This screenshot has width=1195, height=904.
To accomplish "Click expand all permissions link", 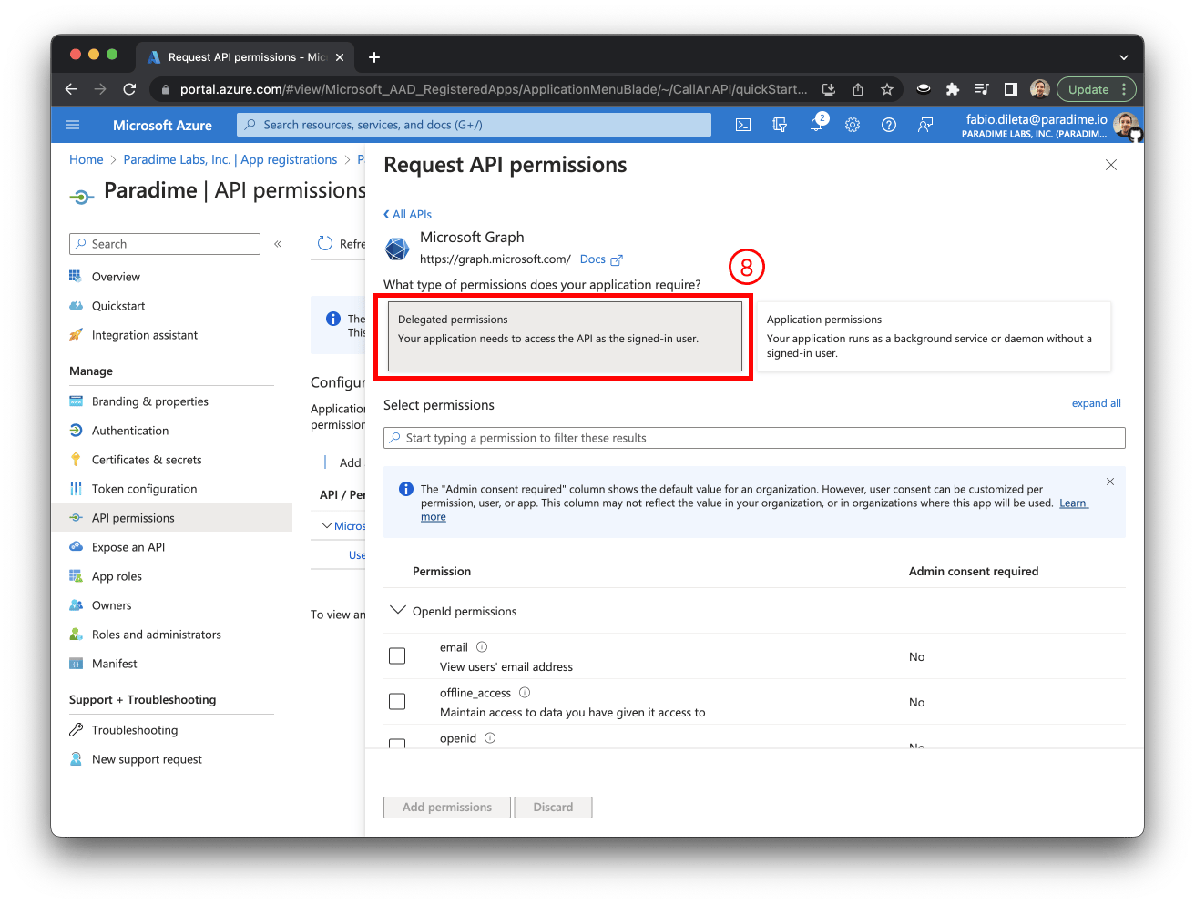I will point(1096,403).
